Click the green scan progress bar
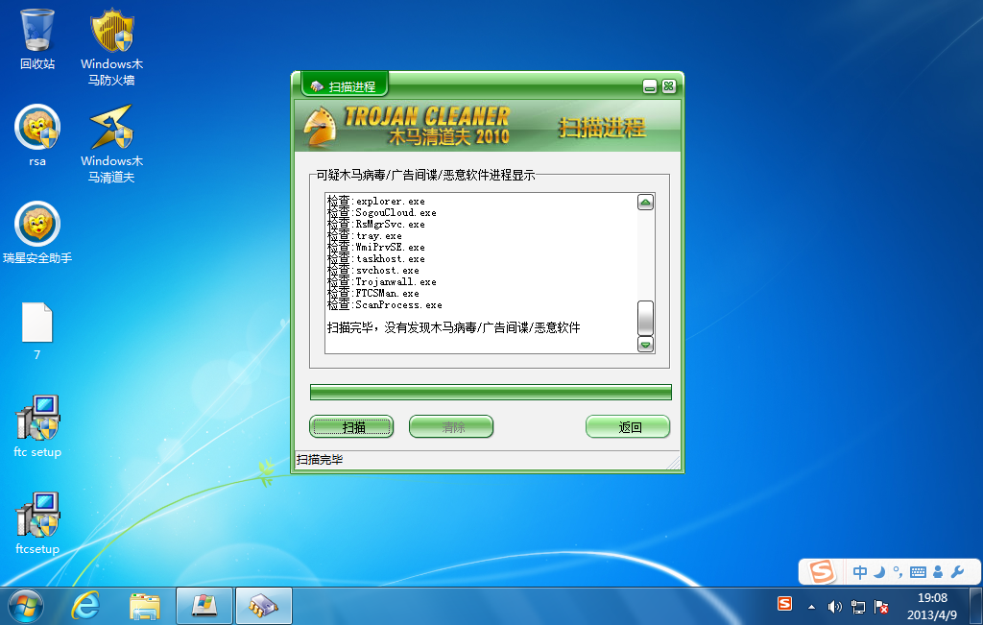The height and width of the screenshot is (625, 983). (x=491, y=393)
